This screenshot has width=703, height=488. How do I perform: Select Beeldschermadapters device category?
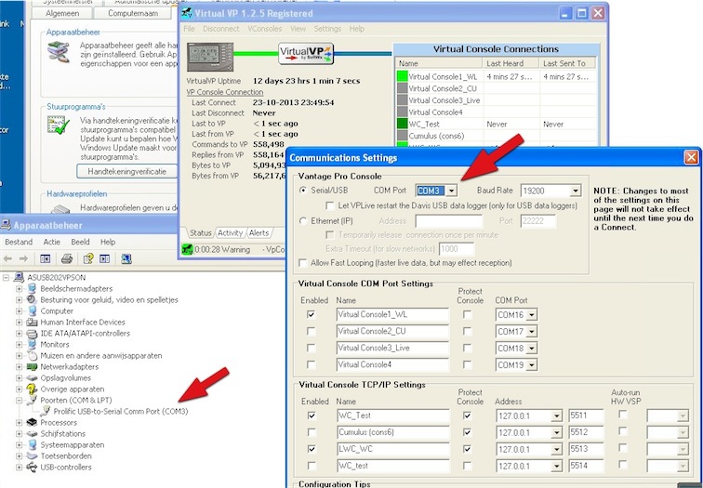[x=76, y=288]
